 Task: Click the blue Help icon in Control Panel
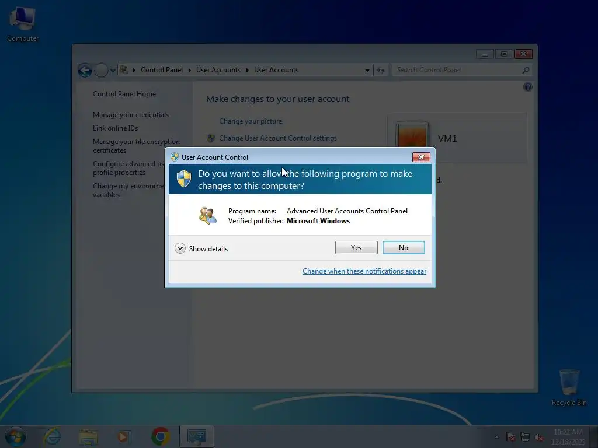click(x=528, y=87)
